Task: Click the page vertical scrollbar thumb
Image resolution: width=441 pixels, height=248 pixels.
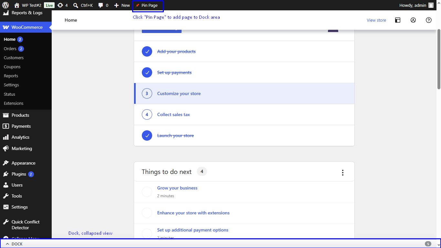Action: click(439, 59)
